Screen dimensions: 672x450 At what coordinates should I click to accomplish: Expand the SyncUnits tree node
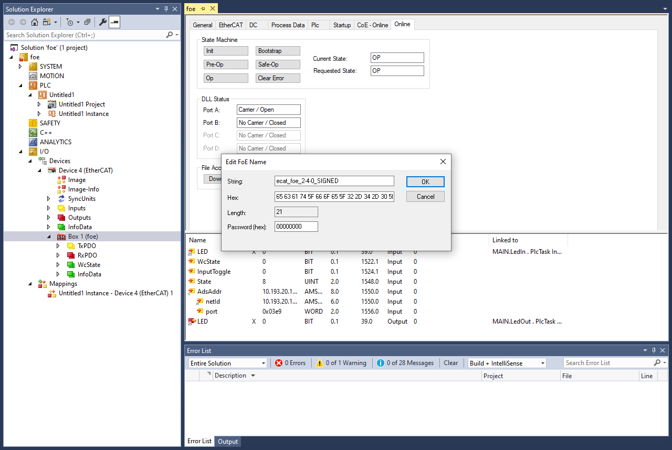49,199
